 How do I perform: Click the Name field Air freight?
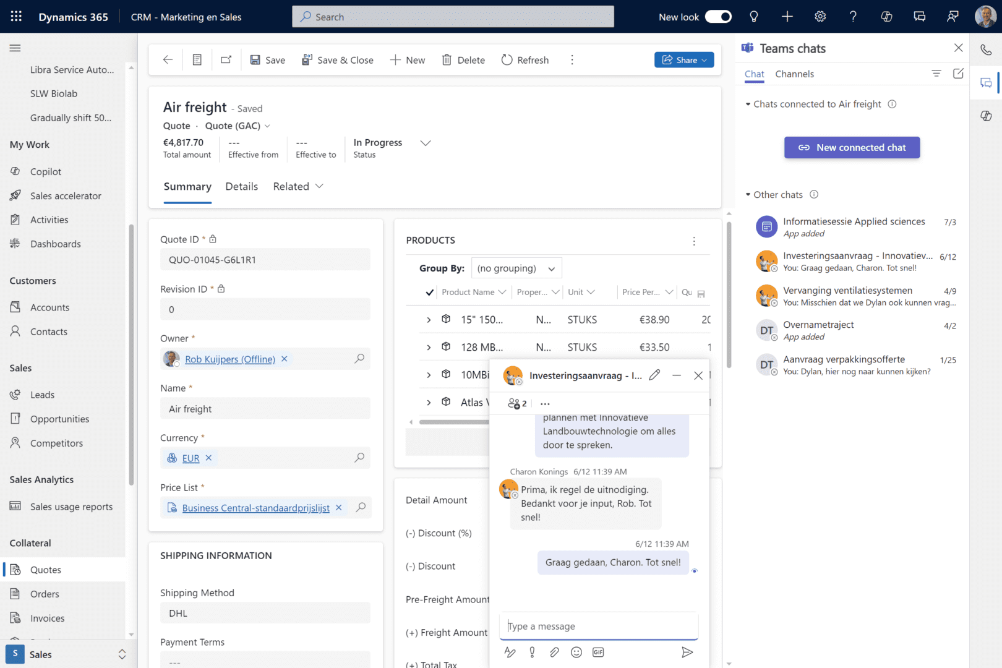[x=265, y=409]
